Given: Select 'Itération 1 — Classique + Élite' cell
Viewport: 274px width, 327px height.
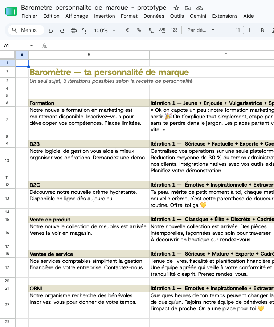Looking at the screenshot, I should 212,219.
